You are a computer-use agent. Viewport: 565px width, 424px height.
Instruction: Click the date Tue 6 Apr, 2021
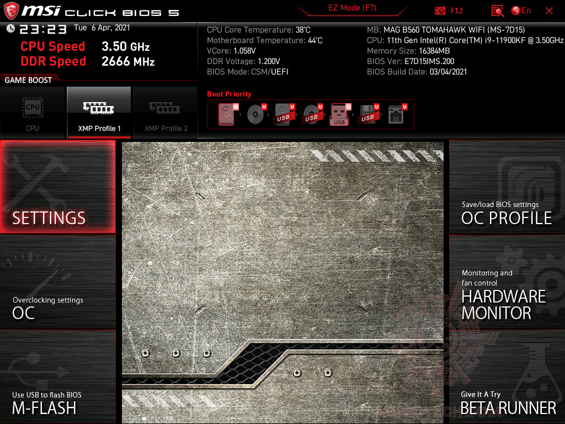(x=102, y=28)
